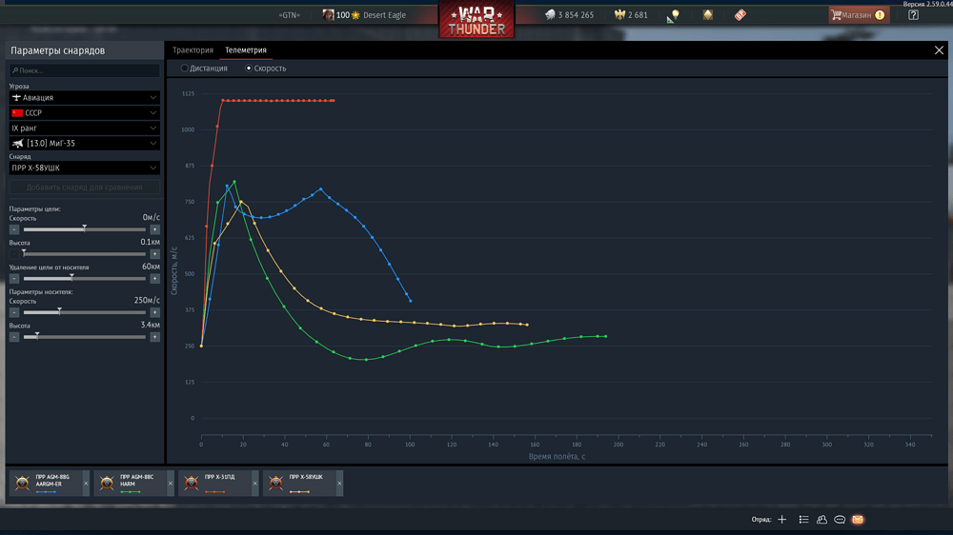953x535 pixels.
Task: Click the player avatar icon
Action: 328,14
